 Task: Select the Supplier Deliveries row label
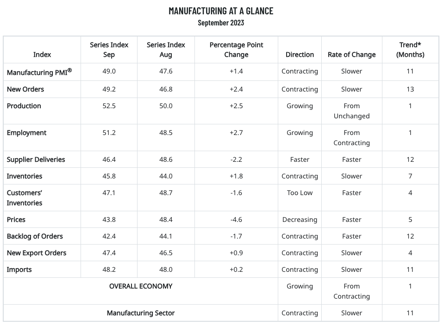coord(36,159)
